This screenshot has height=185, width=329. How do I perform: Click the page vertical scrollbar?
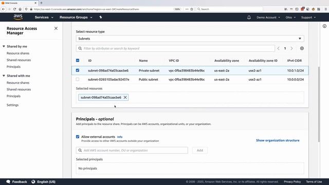(319, 104)
